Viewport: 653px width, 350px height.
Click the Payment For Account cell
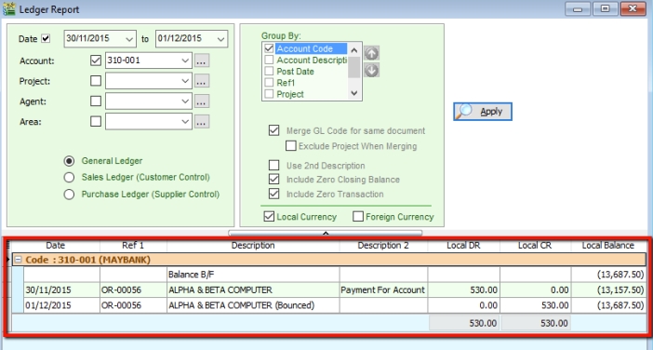(383, 290)
